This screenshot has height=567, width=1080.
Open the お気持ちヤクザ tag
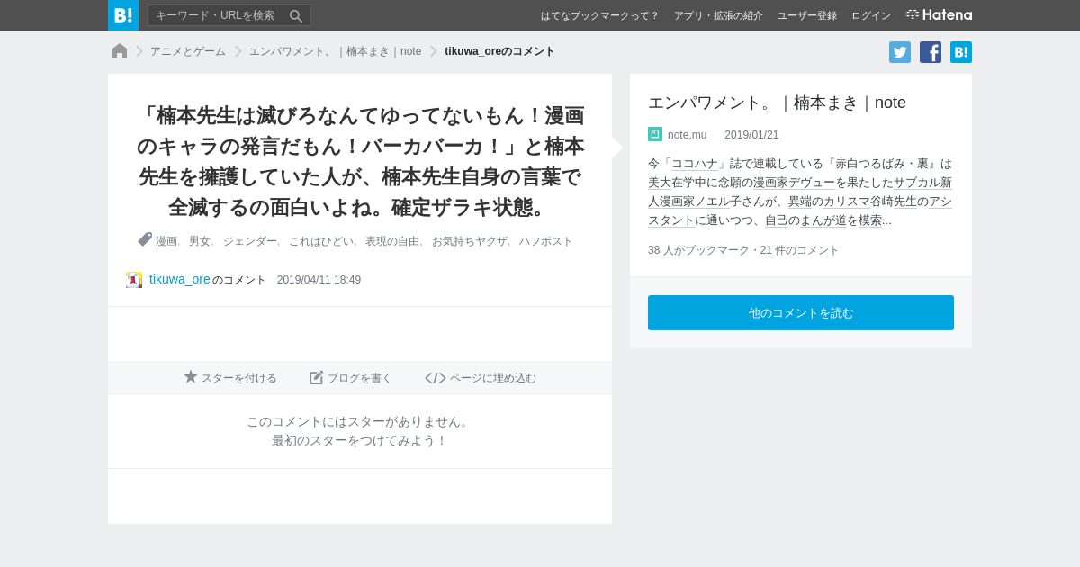pyautogui.click(x=469, y=241)
